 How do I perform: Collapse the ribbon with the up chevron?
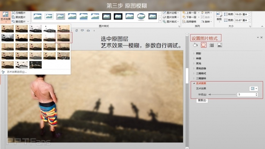[x=262, y=27]
